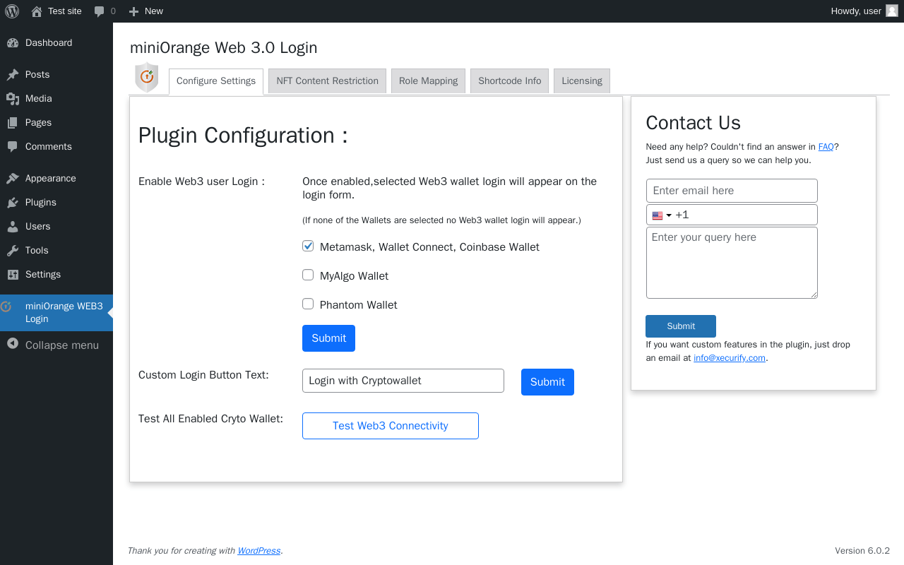The height and width of the screenshot is (565, 904).
Task: Click Test Web3 Connectivity button
Action: tap(391, 426)
